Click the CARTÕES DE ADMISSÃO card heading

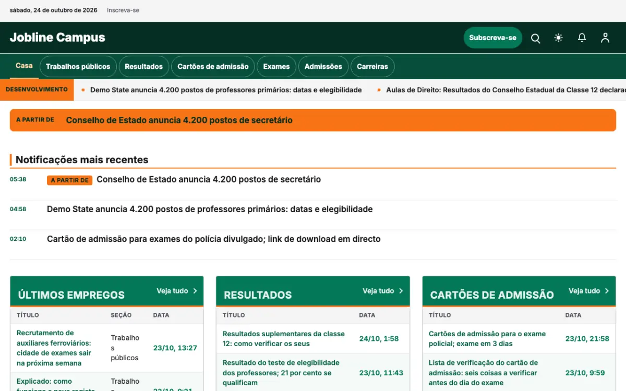(x=492, y=295)
